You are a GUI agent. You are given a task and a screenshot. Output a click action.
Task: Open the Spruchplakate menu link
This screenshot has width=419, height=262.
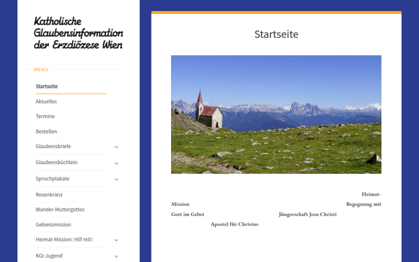point(52,179)
